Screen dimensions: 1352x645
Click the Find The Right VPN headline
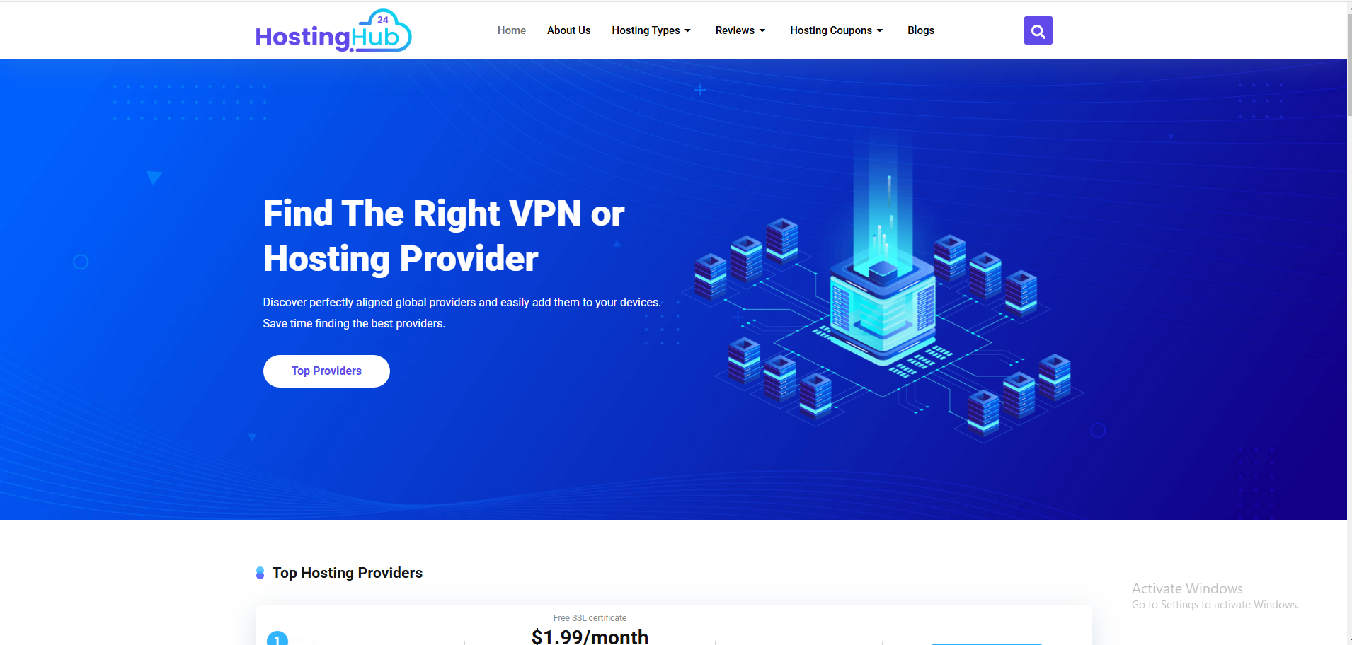(443, 236)
